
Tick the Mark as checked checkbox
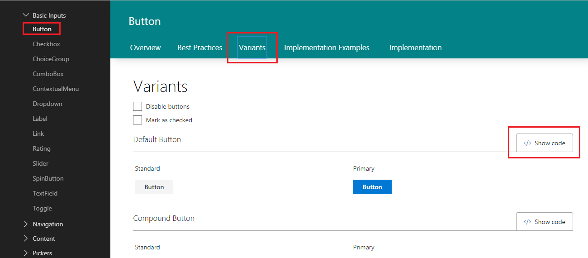point(138,120)
